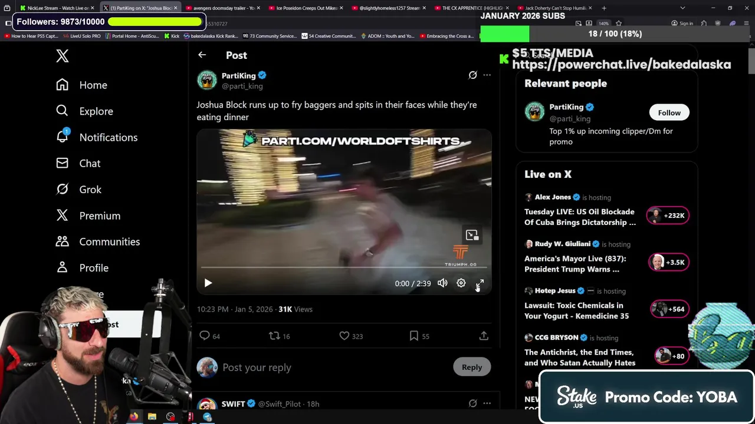Image resolution: width=755 pixels, height=424 pixels.
Task: Open video settings gear
Action: tap(461, 283)
